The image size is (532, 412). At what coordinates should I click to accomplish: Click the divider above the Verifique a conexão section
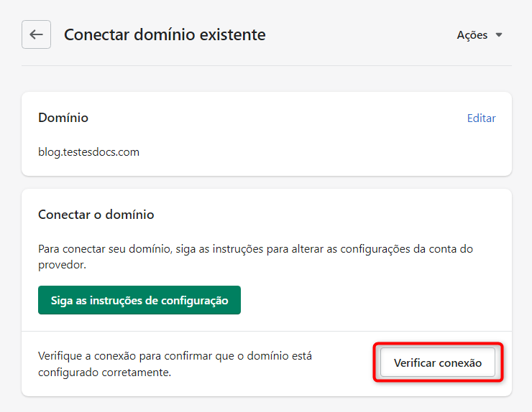[x=266, y=331]
